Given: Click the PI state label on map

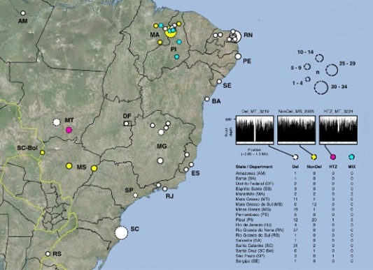Looking at the screenshot, I should coord(174,50).
